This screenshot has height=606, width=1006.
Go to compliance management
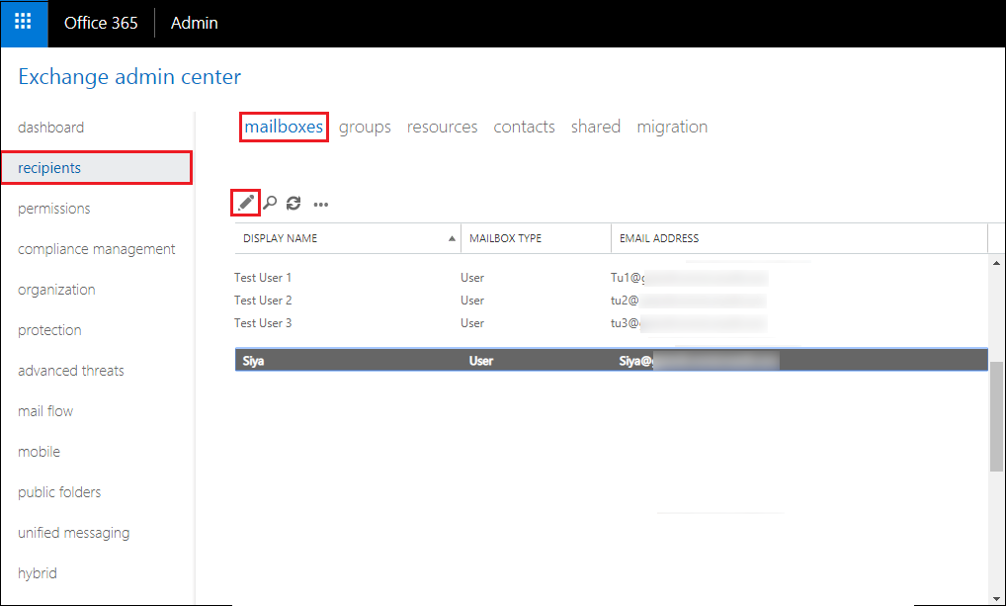[96, 249]
